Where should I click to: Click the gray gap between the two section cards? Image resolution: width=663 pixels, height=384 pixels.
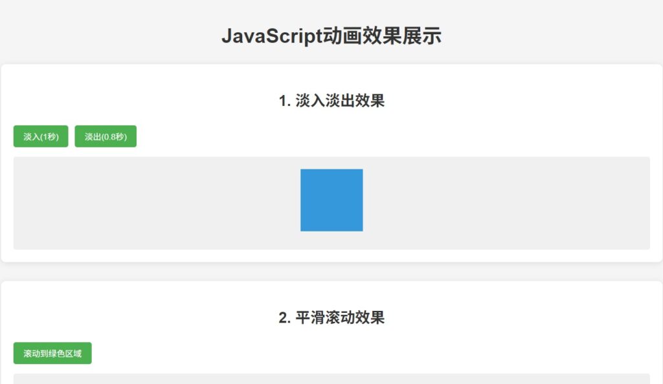[331, 272]
